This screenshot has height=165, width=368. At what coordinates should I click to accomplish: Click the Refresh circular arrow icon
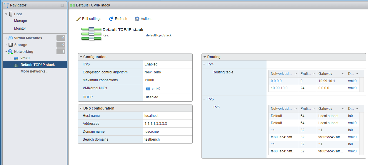pos(111,19)
